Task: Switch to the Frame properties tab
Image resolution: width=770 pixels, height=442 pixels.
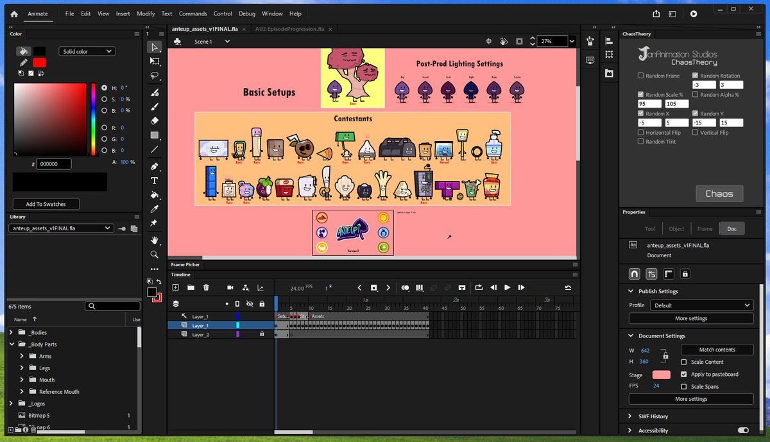Action: point(705,228)
